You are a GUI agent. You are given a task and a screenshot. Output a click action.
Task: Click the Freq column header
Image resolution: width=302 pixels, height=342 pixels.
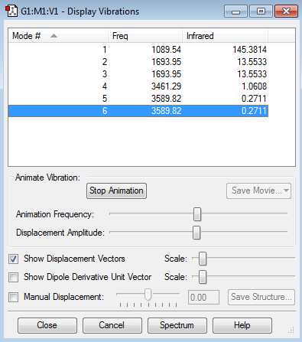click(x=145, y=36)
